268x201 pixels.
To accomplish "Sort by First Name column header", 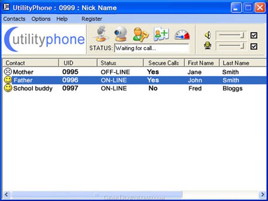I will tap(202, 63).
